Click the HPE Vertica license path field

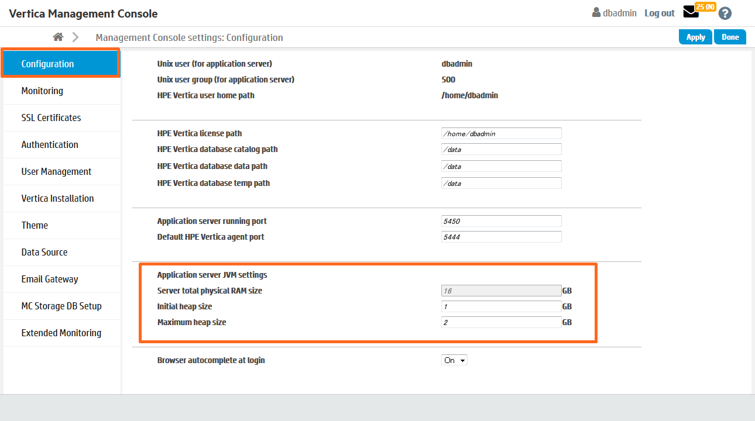pos(501,133)
